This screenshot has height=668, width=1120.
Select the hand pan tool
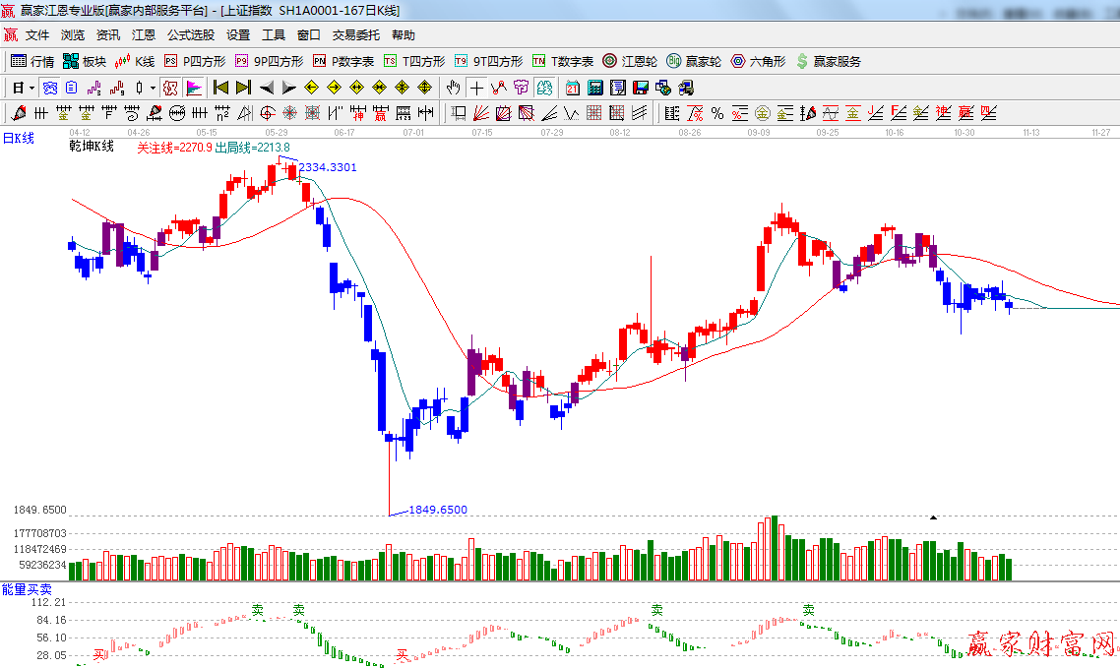click(454, 88)
